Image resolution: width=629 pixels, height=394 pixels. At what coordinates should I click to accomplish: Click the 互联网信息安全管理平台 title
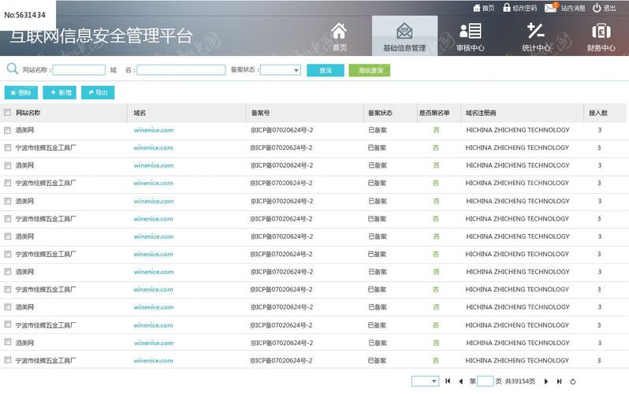click(101, 35)
